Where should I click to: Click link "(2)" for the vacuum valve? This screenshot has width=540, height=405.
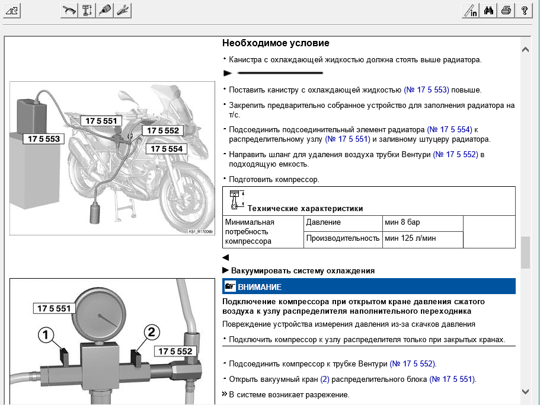click(325, 380)
